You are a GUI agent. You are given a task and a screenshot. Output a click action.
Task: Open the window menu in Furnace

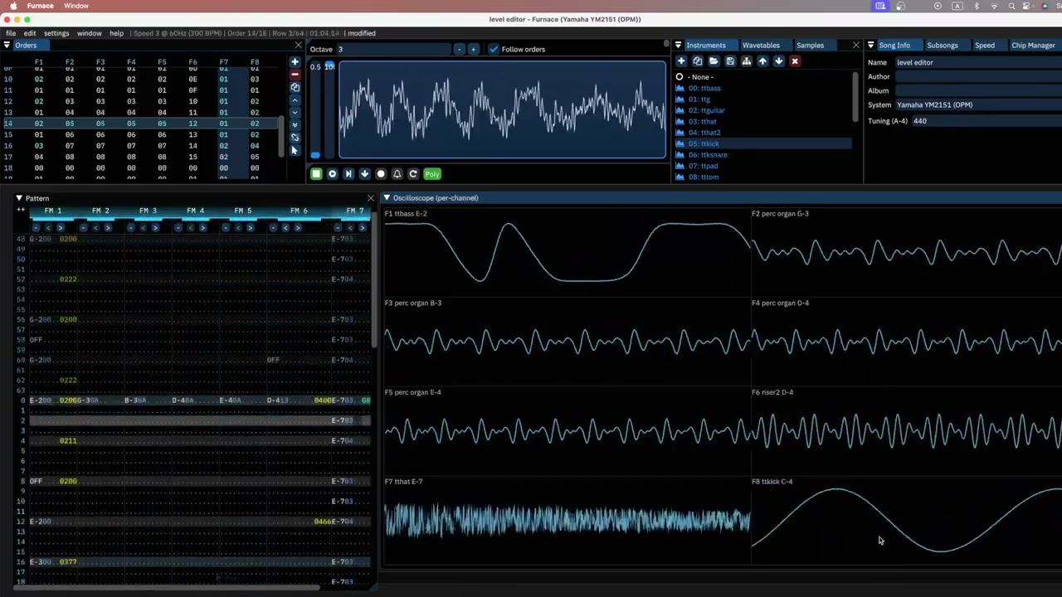click(x=89, y=33)
